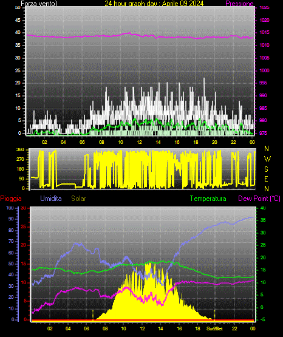The image size is (283, 337).
Task: Click the '04' hour label under bottom chart
Action: (x=68, y=328)
